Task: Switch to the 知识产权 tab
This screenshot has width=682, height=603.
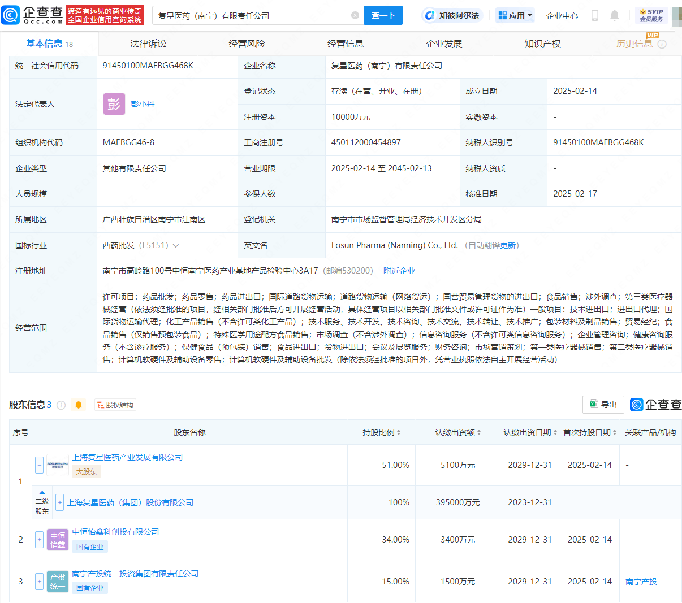Action: (542, 44)
